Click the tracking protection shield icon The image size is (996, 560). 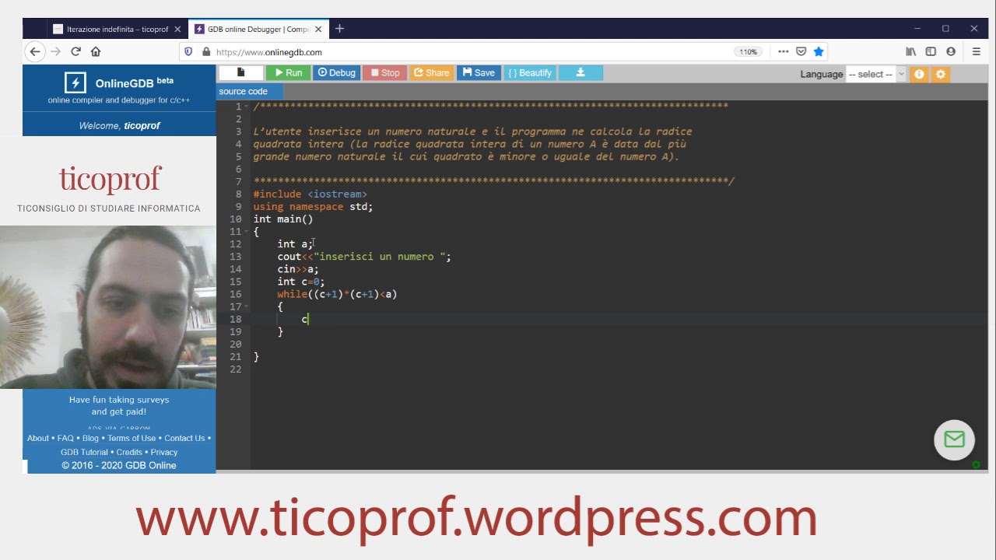click(188, 52)
